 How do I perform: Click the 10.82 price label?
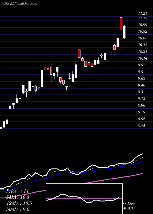143,31
